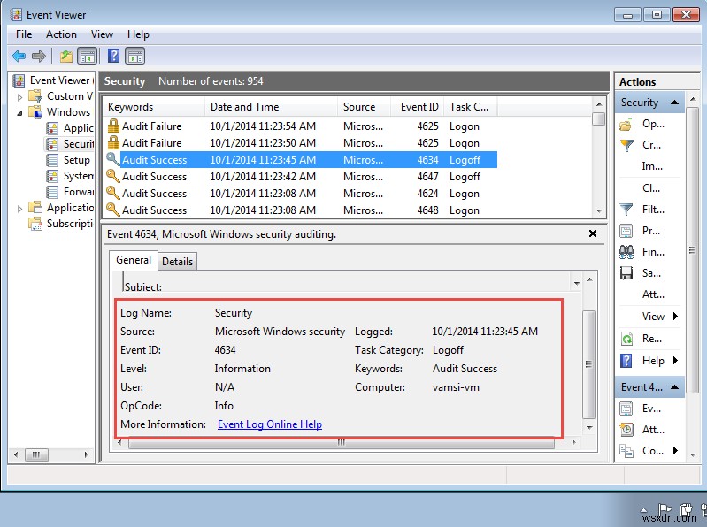This screenshot has height=527, width=707.
Task: Click the Back arrow toolbar icon
Action: click(19, 57)
